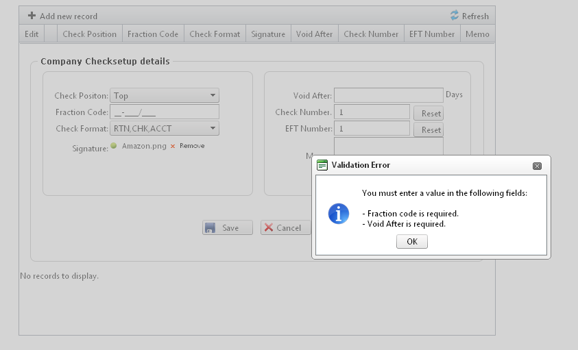The height and width of the screenshot is (350, 578).
Task: Click the plus icon for Add new record
Action: click(32, 16)
